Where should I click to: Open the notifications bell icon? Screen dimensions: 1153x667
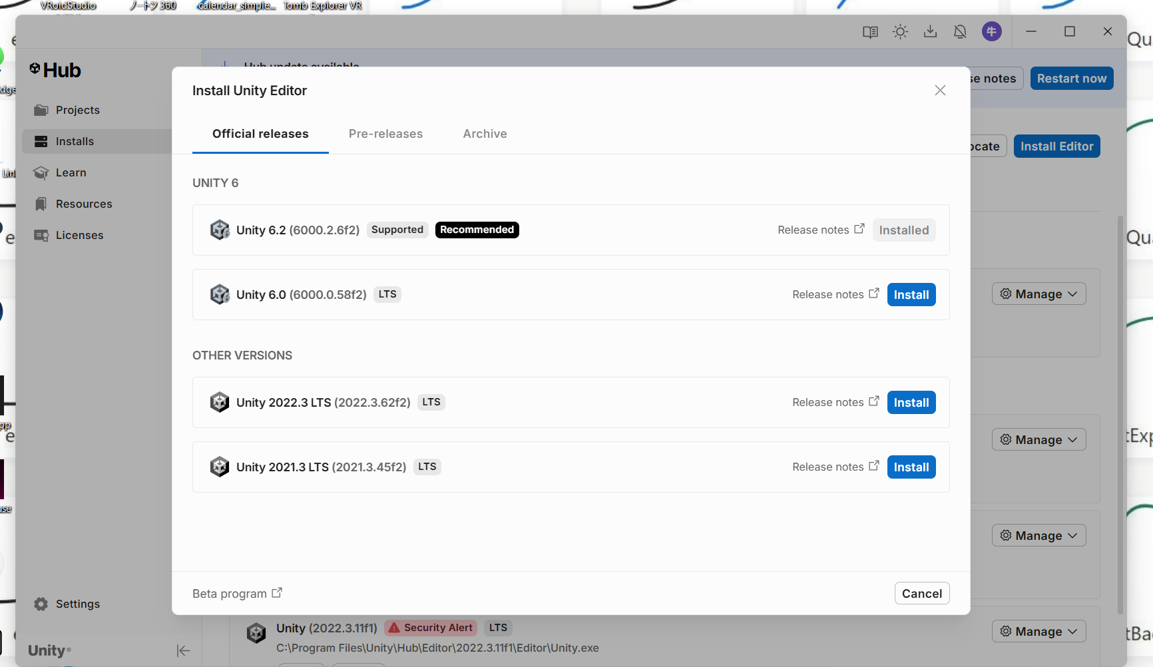960,32
